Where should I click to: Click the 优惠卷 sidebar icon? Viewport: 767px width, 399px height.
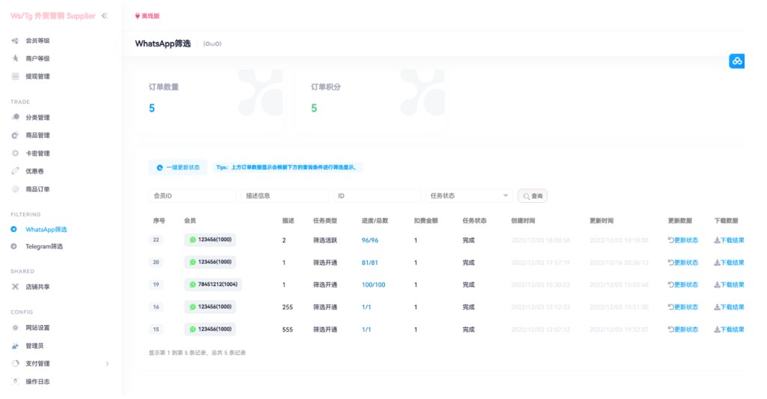(15, 171)
